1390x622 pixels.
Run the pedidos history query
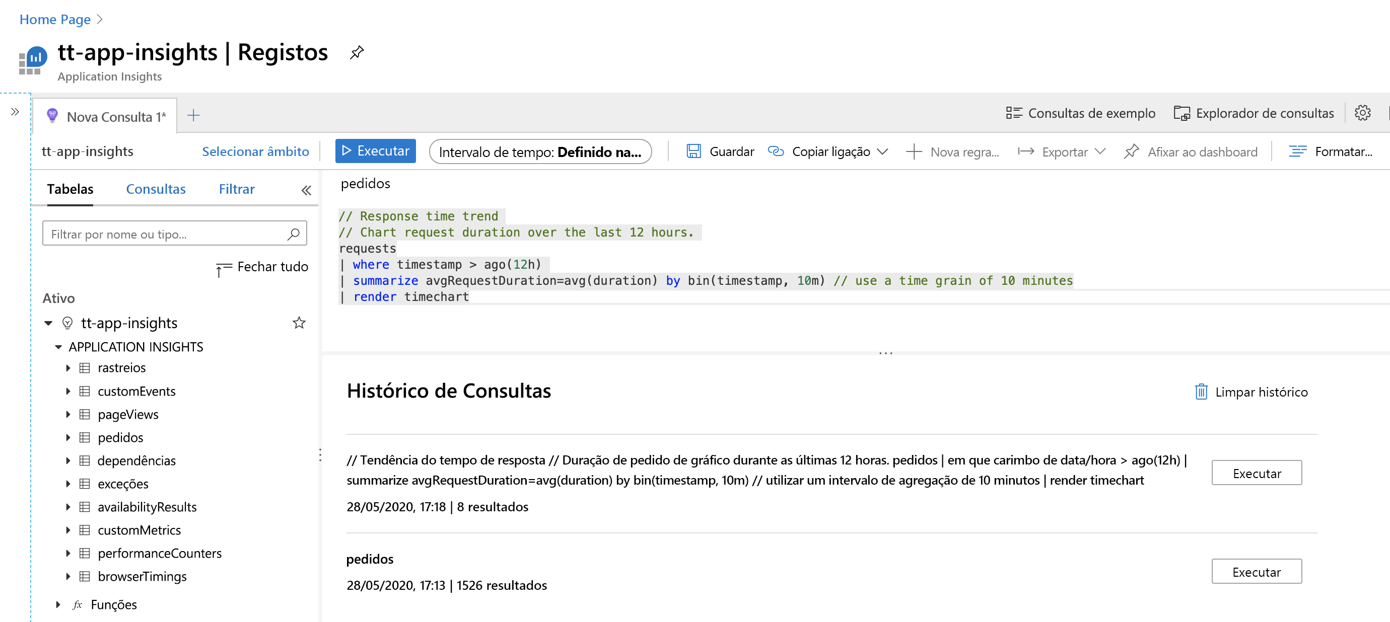(1256, 572)
